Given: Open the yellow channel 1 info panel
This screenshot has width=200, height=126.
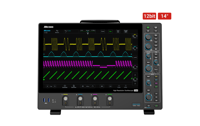Looking at the screenshot, I should point(135,36).
